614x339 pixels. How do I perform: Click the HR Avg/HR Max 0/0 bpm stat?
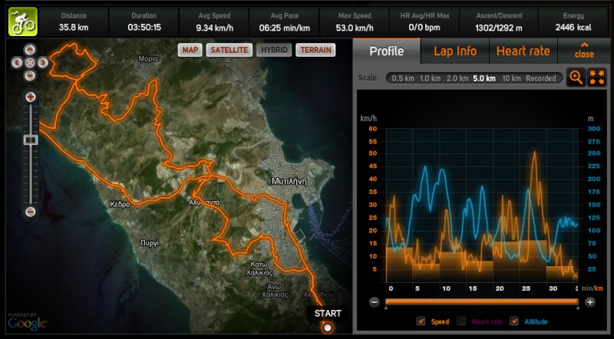tap(424, 22)
